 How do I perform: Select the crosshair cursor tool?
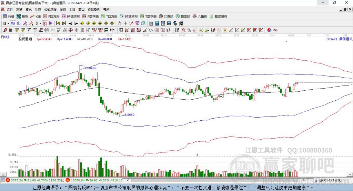click(125, 23)
